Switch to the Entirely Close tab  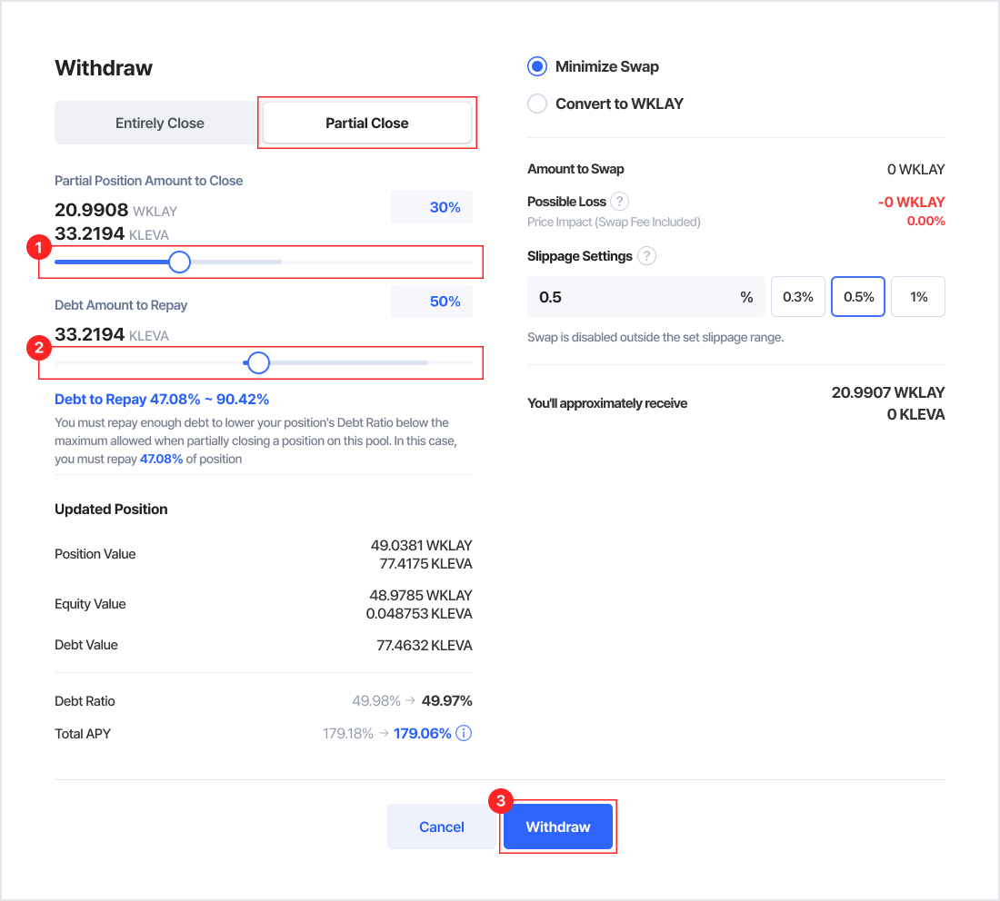tap(159, 123)
